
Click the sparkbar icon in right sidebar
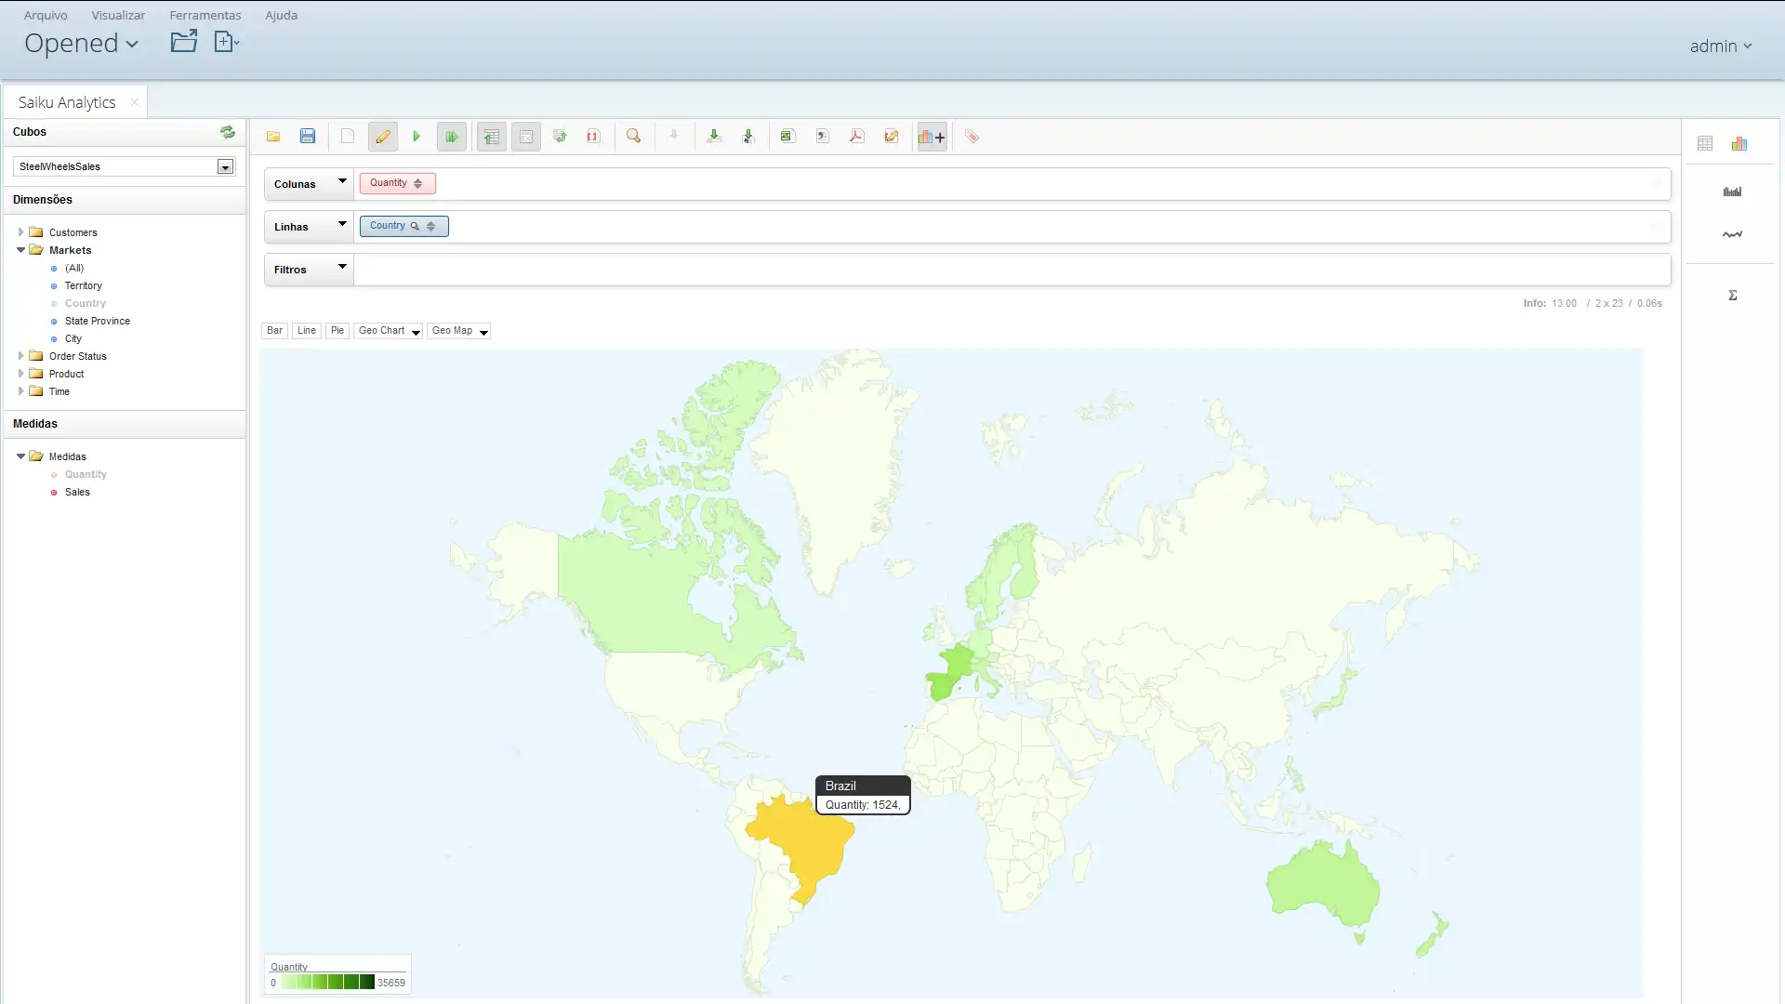pyautogui.click(x=1732, y=192)
